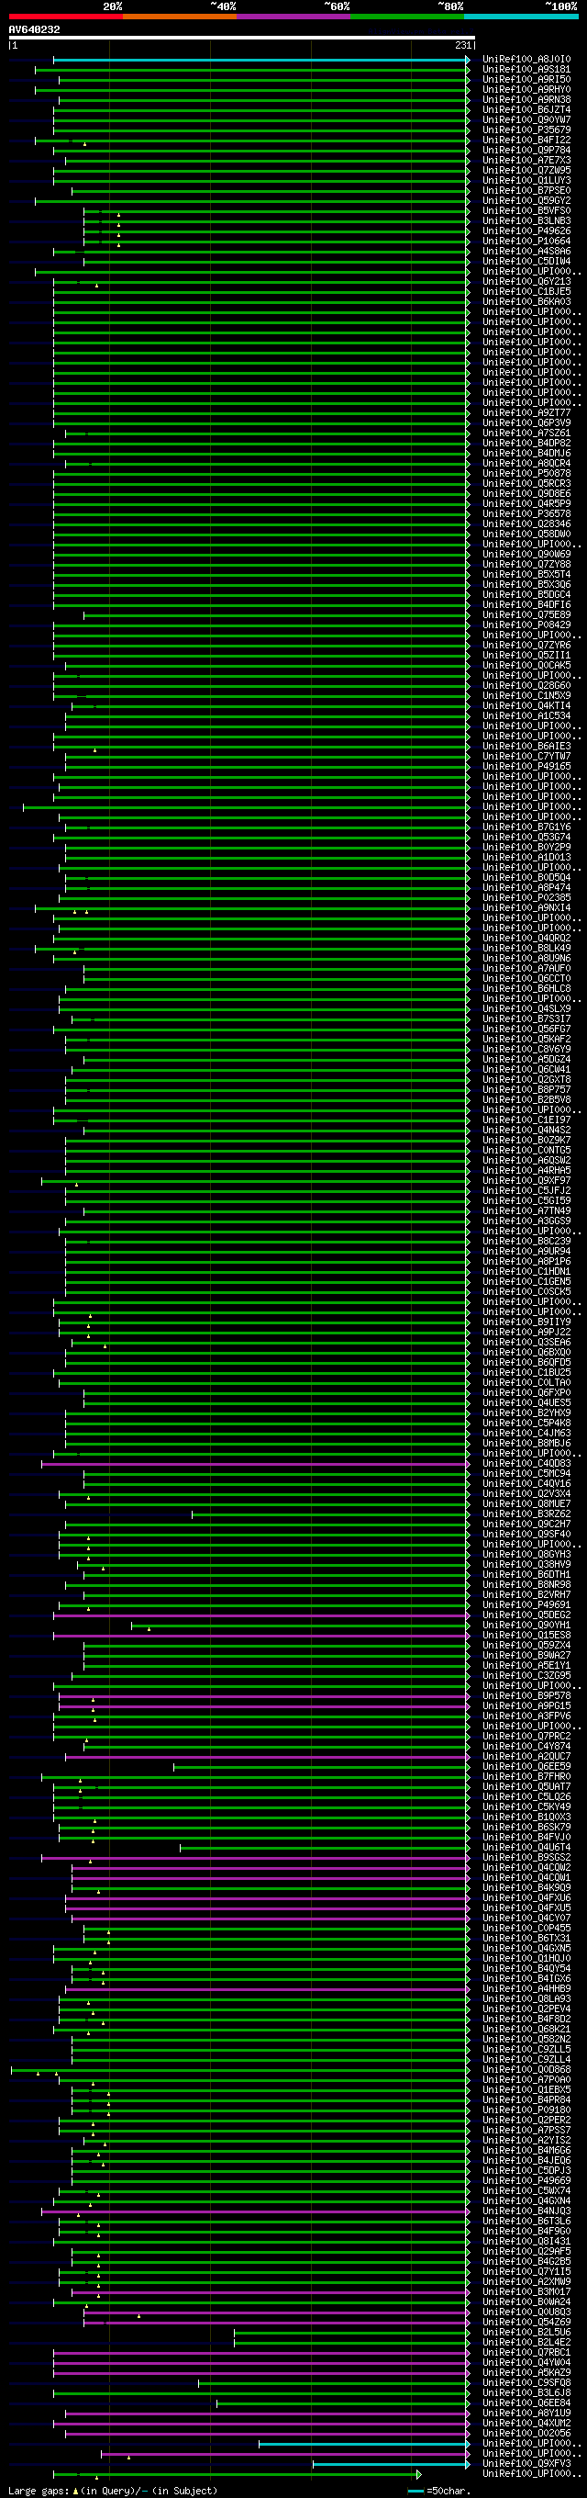Screen dimensions: 587x2498
Task: Click the white query length bar
Action: pos(242,38)
